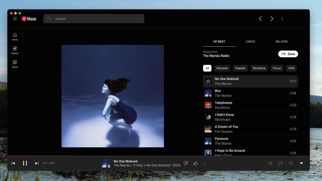Open the top-right three-dot app menu
The height and width of the screenshot is (181, 322).
tap(282, 19)
